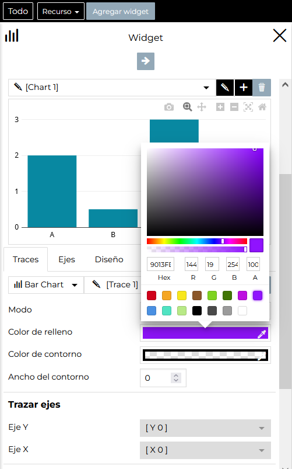Click bar B in the chart
The width and height of the screenshot is (292, 469).
tap(113, 218)
